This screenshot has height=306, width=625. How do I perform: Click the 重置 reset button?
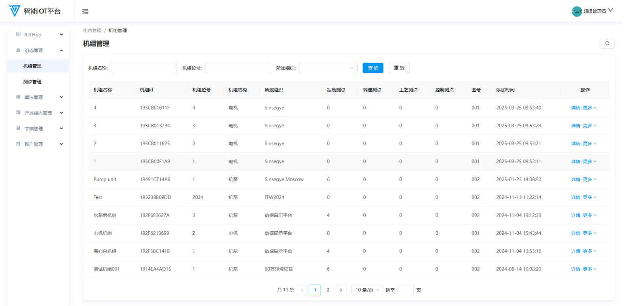click(399, 68)
